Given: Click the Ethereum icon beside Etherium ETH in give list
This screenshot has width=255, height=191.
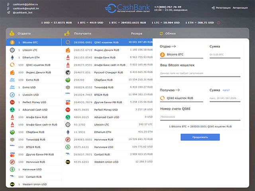Looking at the screenshot, I should point(12,57).
